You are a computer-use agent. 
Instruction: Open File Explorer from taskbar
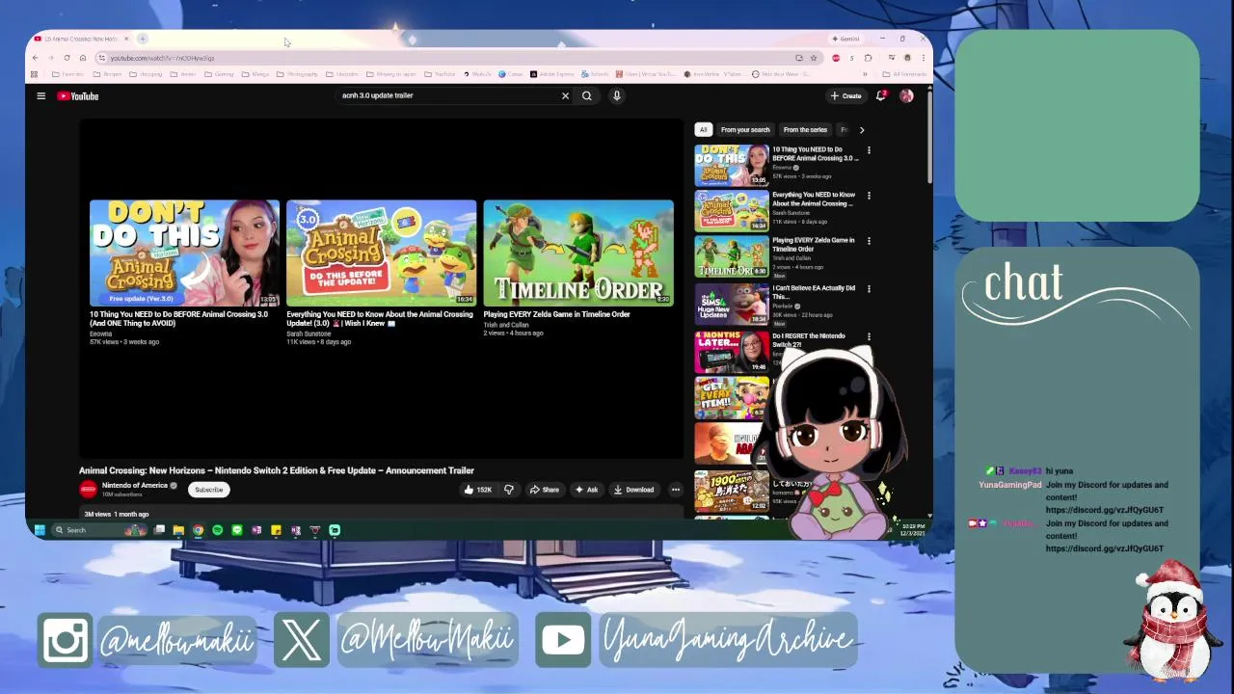[178, 530]
